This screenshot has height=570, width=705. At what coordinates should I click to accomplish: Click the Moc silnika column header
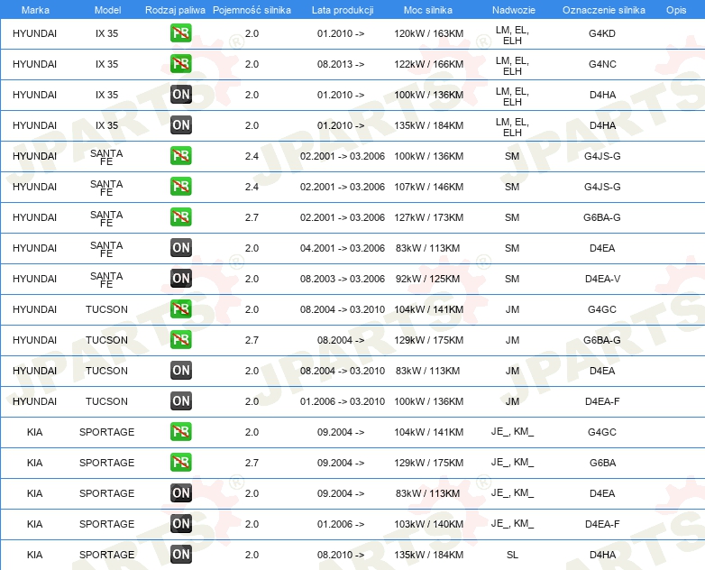click(427, 10)
